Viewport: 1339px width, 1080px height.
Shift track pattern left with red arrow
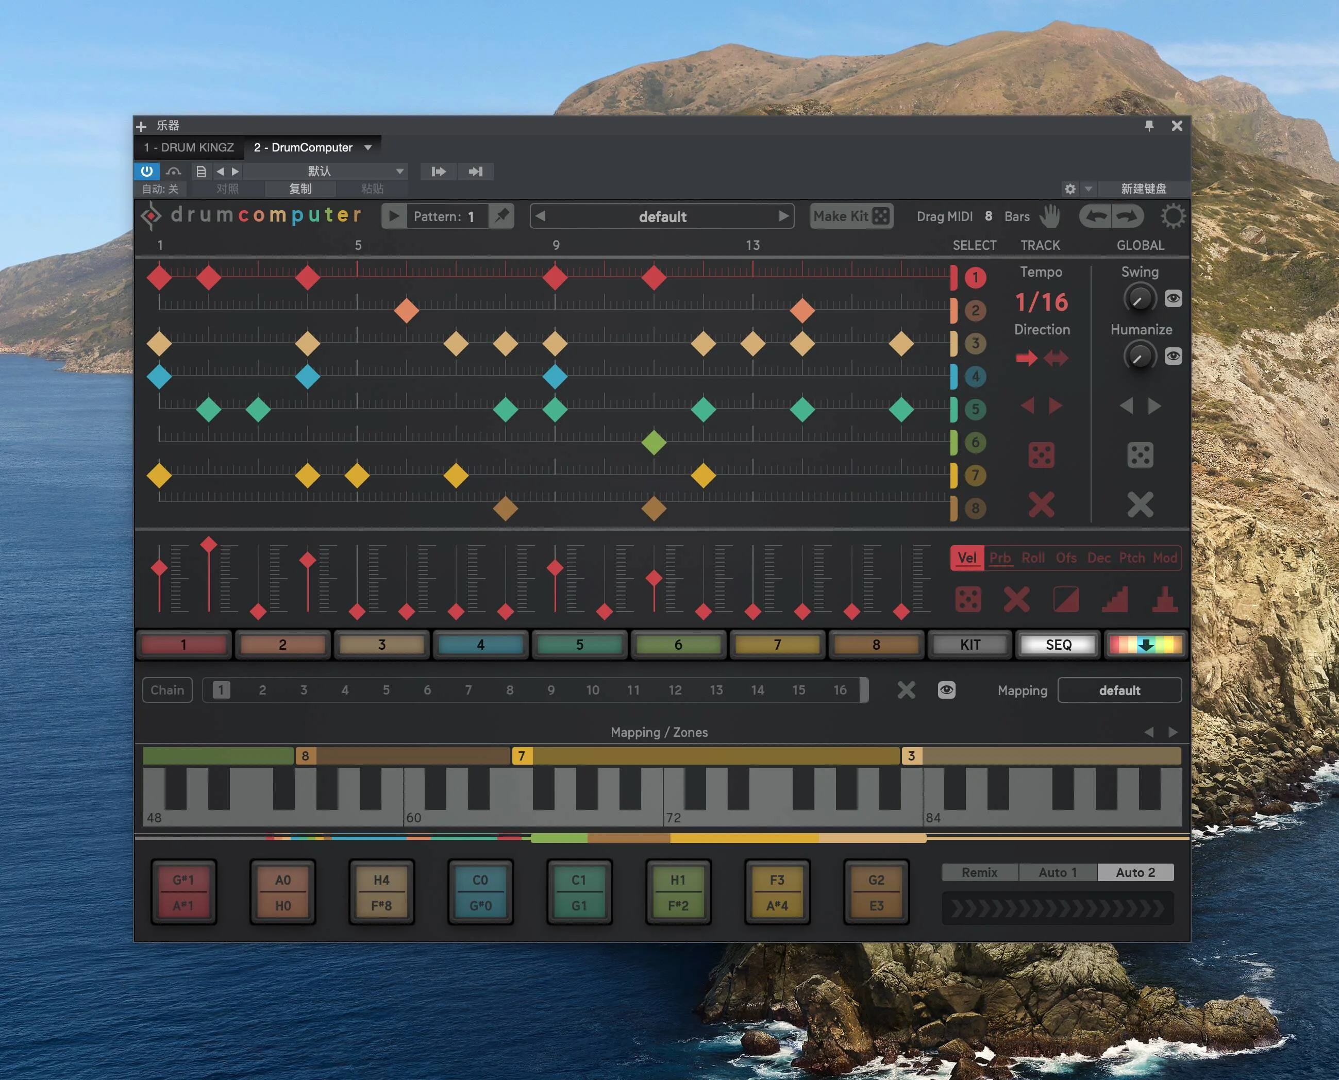pos(1027,406)
